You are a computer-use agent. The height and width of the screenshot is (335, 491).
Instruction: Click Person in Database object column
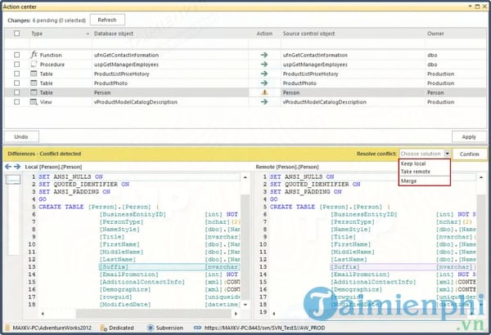pyautogui.click(x=102, y=92)
